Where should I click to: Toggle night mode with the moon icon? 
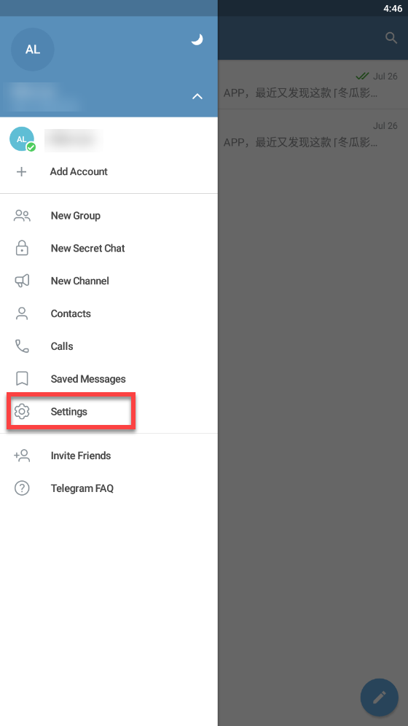click(197, 40)
